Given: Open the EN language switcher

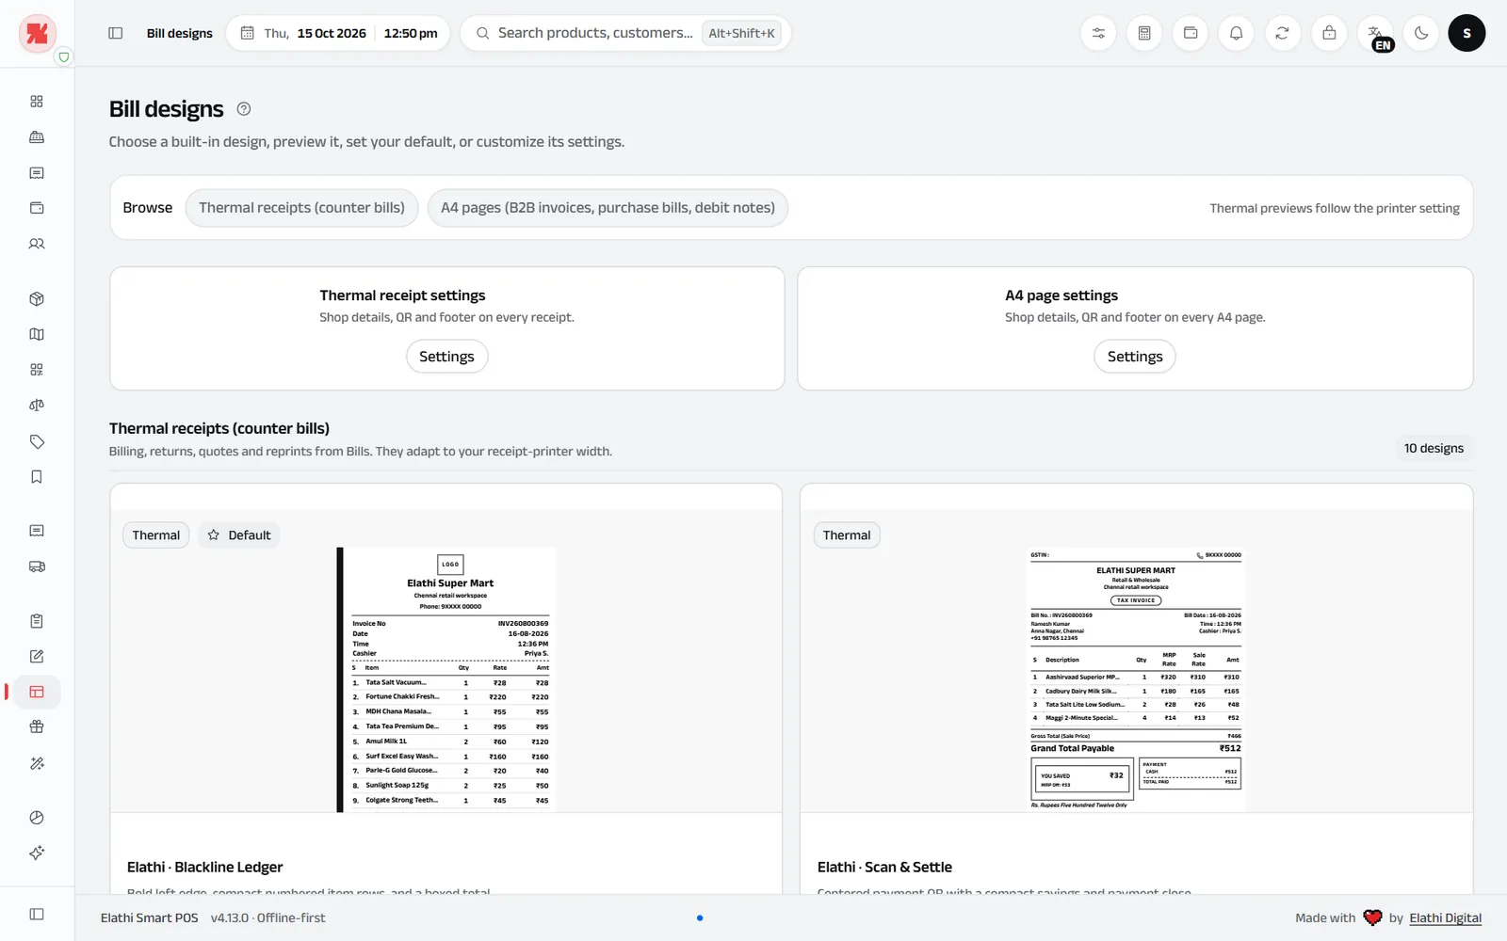Looking at the screenshot, I should pos(1376,35).
